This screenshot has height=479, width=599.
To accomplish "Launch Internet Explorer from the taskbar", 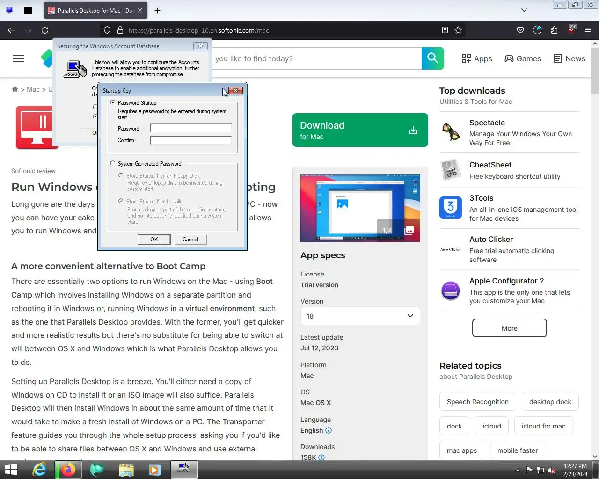I will click(39, 470).
